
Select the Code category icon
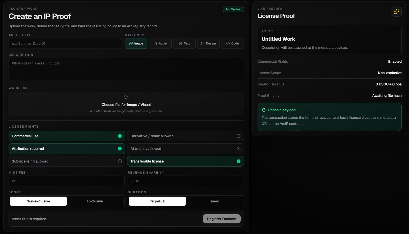point(227,43)
